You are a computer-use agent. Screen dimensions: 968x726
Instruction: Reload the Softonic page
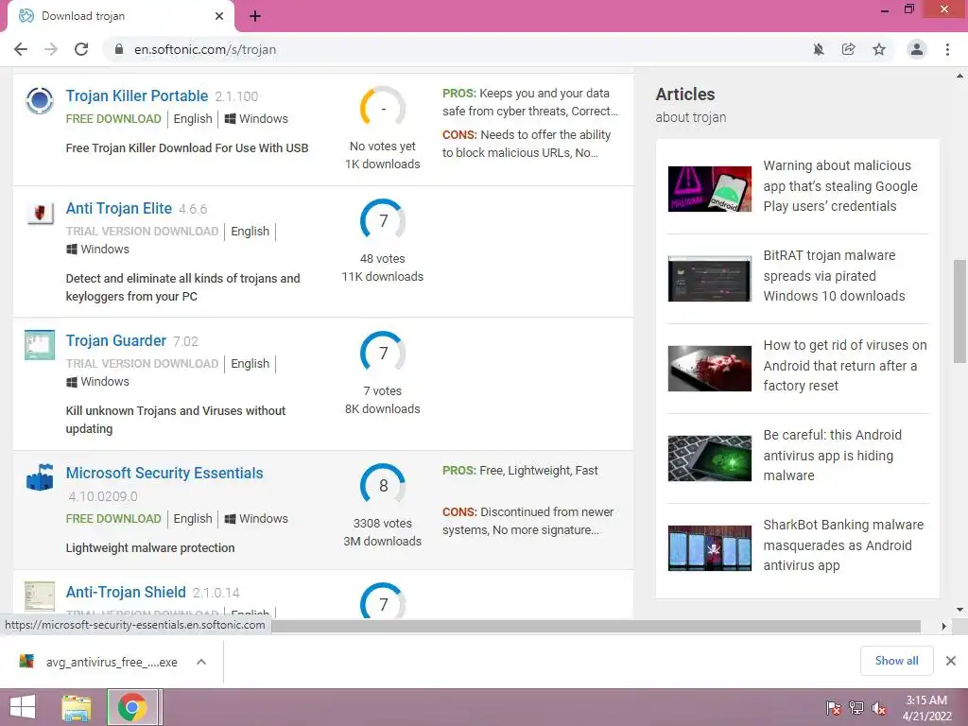[81, 49]
